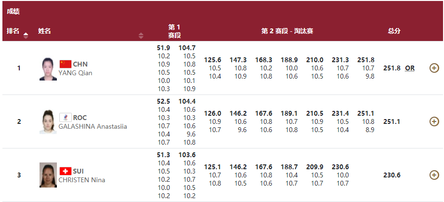The height and width of the screenshot is (202, 444).
Task: Sort table by rank arrow icon
Action: point(26,35)
